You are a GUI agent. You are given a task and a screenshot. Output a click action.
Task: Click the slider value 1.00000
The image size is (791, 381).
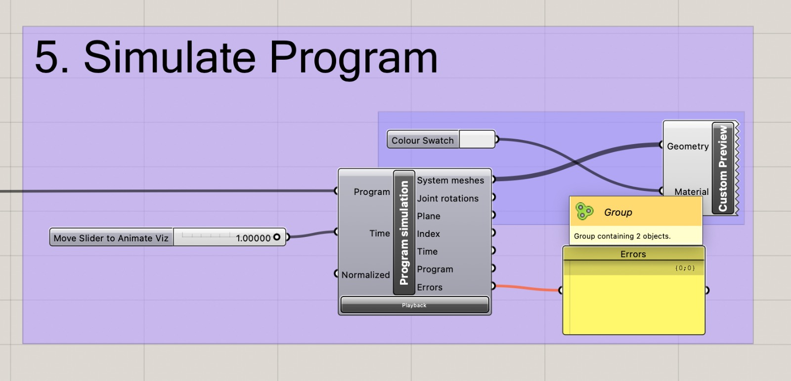pyautogui.click(x=253, y=238)
